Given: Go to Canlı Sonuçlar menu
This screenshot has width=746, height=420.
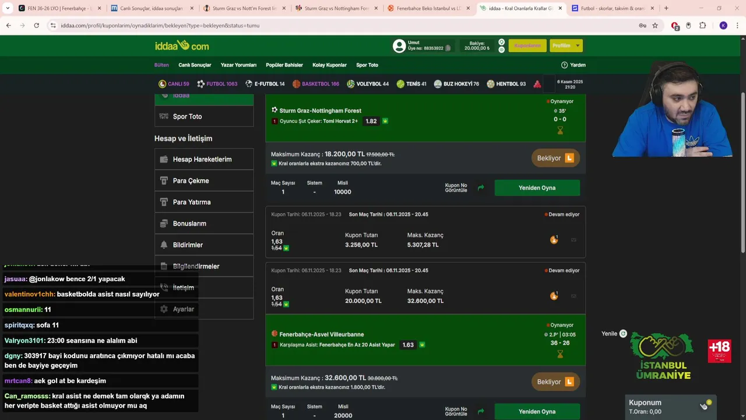Looking at the screenshot, I should pyautogui.click(x=195, y=65).
